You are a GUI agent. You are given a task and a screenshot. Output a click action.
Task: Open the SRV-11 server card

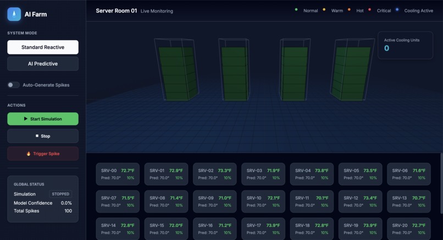(x=312, y=201)
